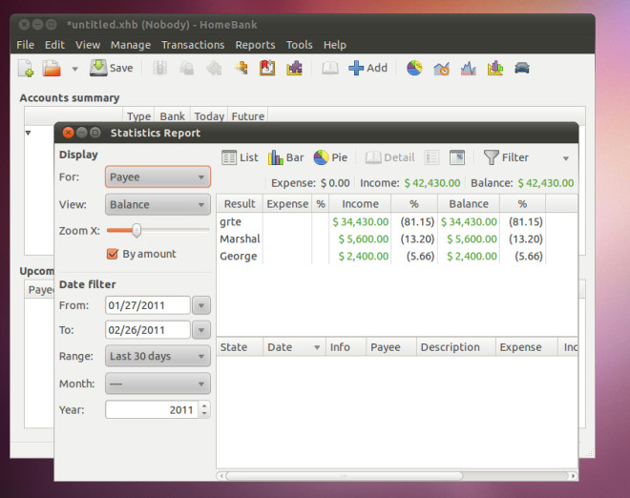Click the Save button in the toolbar
This screenshot has width=630, height=498.
coord(112,68)
